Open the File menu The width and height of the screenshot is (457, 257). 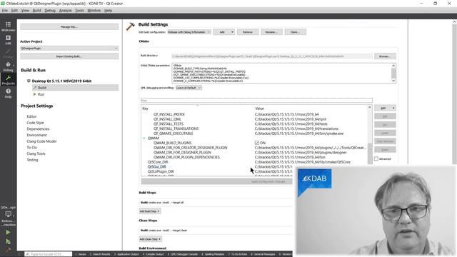click(x=5, y=11)
